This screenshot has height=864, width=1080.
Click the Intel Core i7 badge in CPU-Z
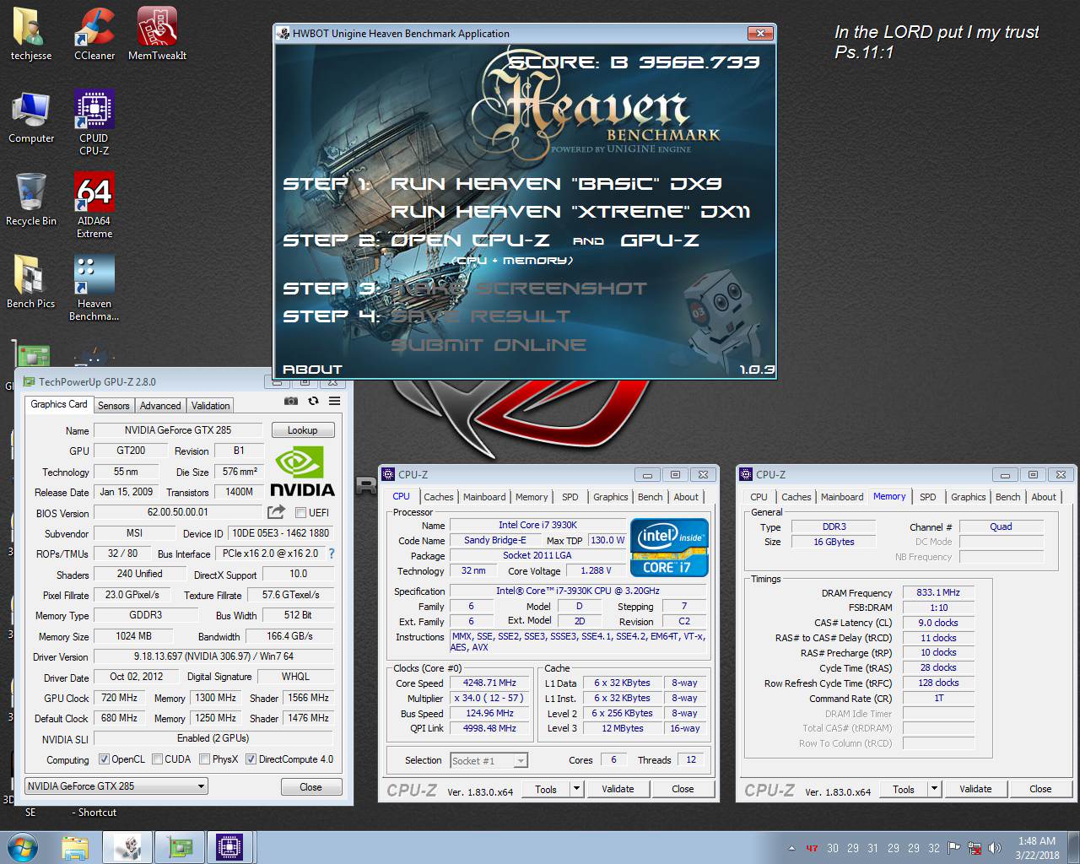pyautogui.click(x=669, y=547)
